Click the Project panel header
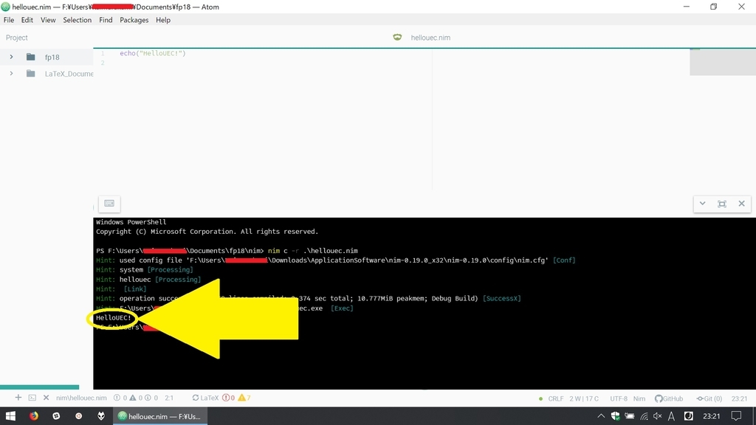 click(x=16, y=38)
